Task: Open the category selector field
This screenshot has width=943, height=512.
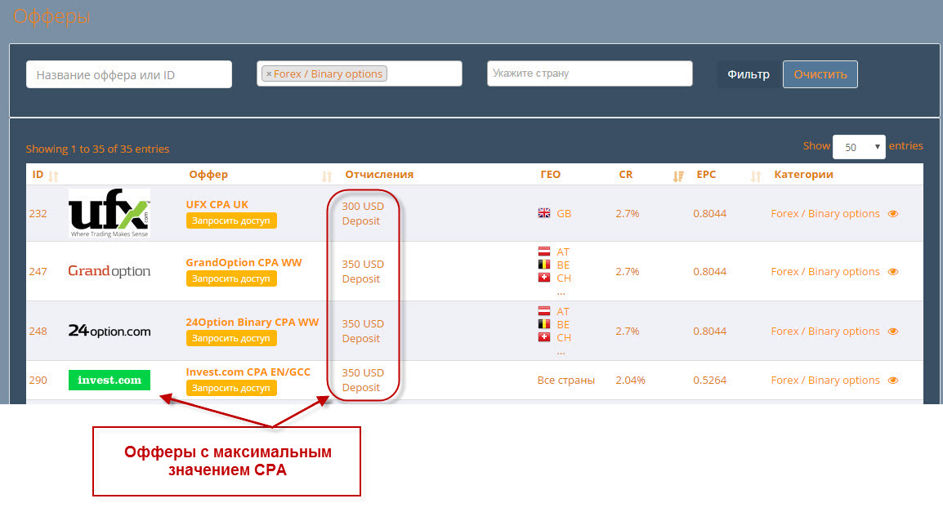Action: (360, 73)
